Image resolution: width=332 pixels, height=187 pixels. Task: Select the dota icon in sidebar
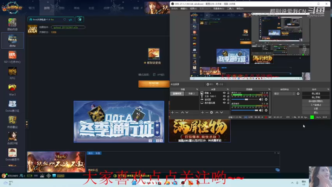point(12,39)
